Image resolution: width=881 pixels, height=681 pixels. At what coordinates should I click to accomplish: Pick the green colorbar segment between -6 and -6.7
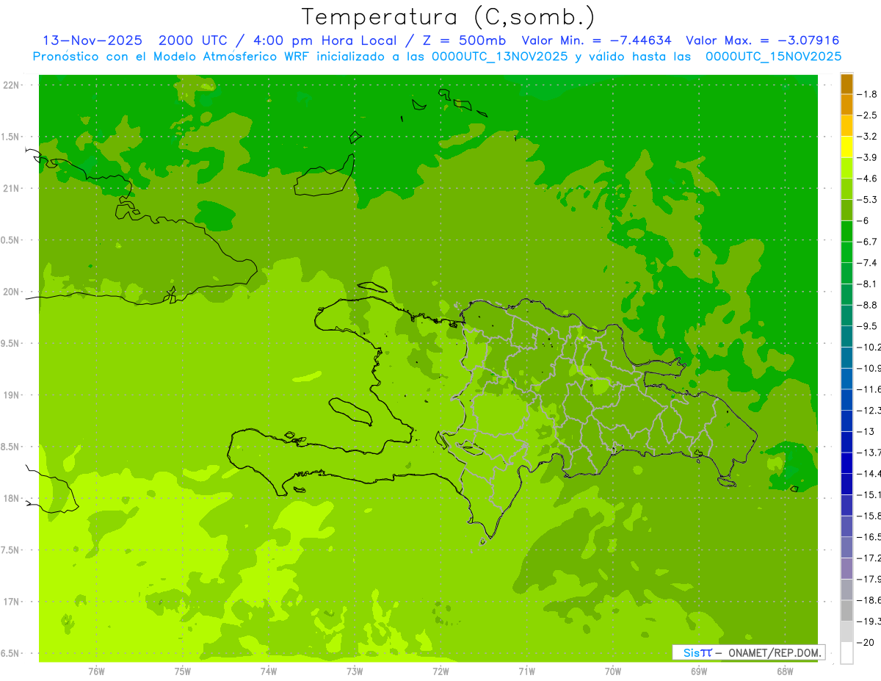(847, 231)
